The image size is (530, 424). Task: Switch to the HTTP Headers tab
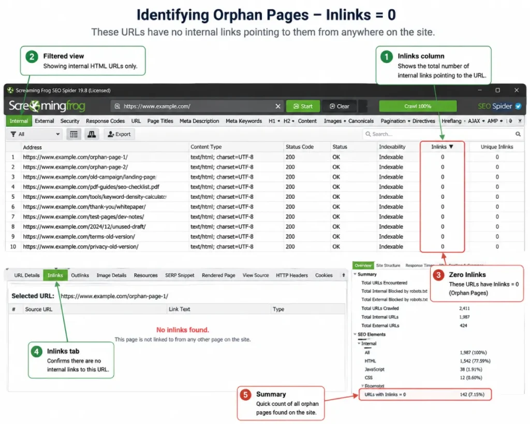292,275
